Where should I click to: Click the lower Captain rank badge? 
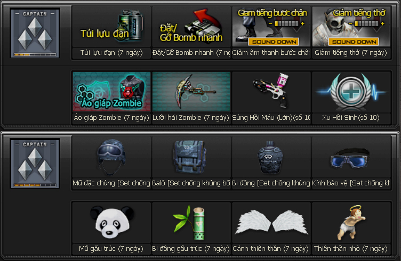point(35,164)
